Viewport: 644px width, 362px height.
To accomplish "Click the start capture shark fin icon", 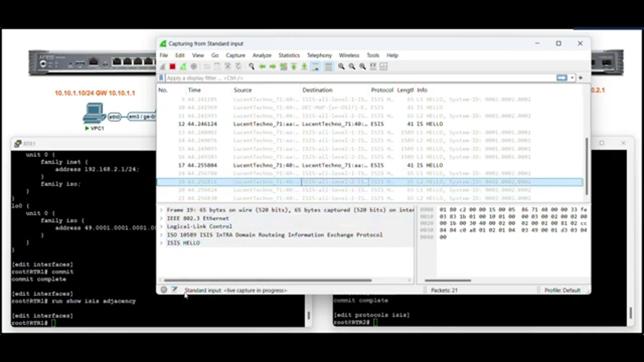I will pos(163,66).
